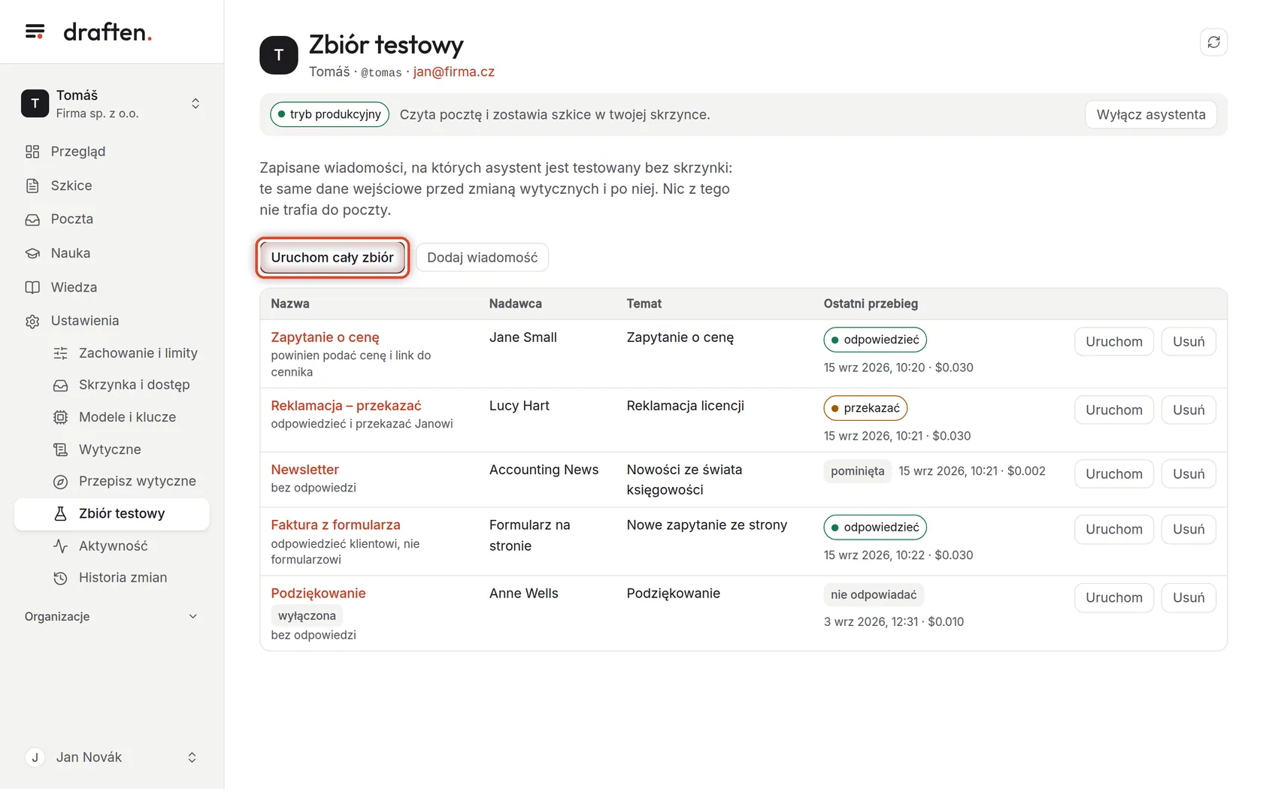Click the nie odpowiadać status badge
Image resolution: width=1263 pixels, height=789 pixels.
click(x=874, y=595)
